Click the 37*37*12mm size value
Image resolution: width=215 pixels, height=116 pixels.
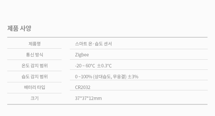click(88, 98)
